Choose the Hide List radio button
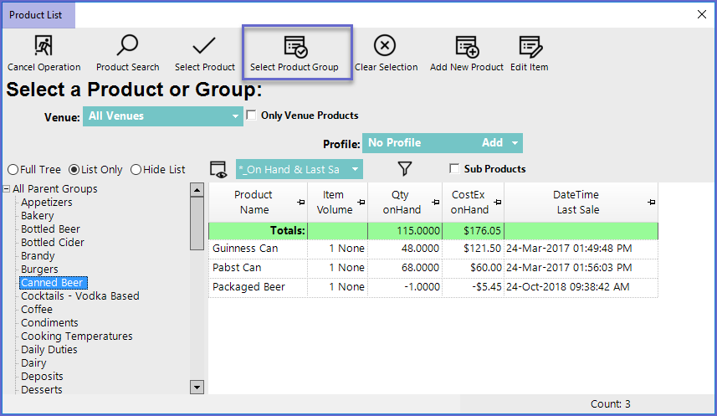This screenshot has width=717, height=416. 136,169
